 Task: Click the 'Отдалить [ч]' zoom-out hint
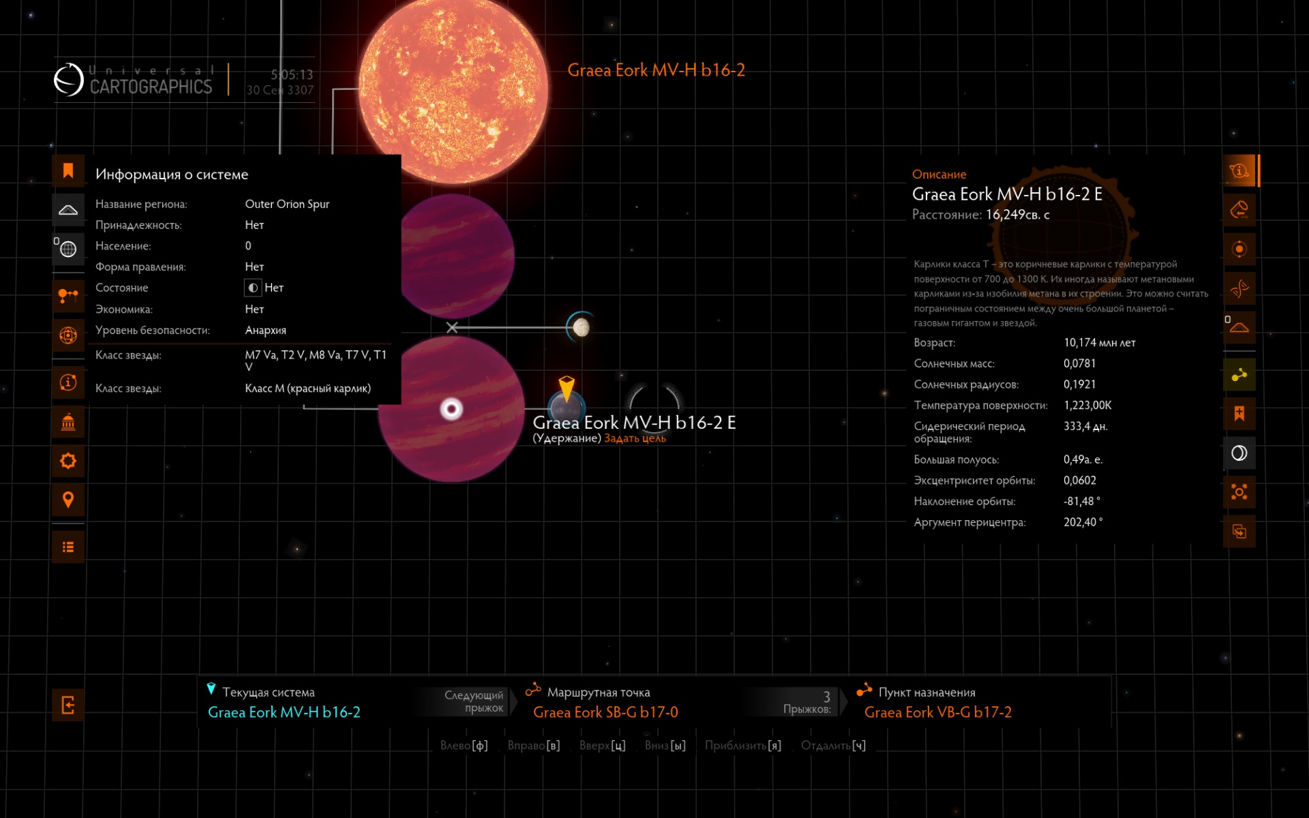(x=833, y=746)
